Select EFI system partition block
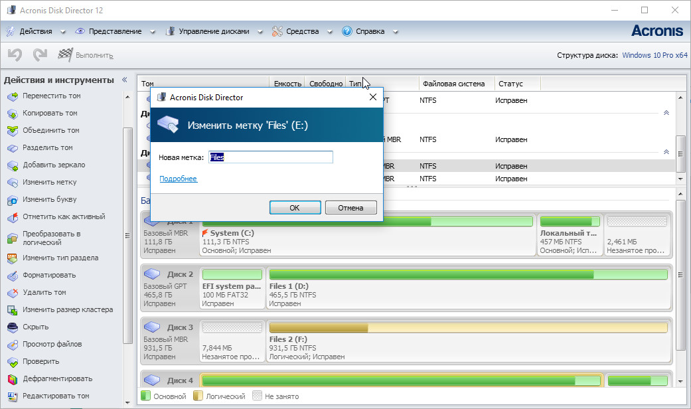The width and height of the screenshot is (691, 409). pyautogui.click(x=232, y=287)
